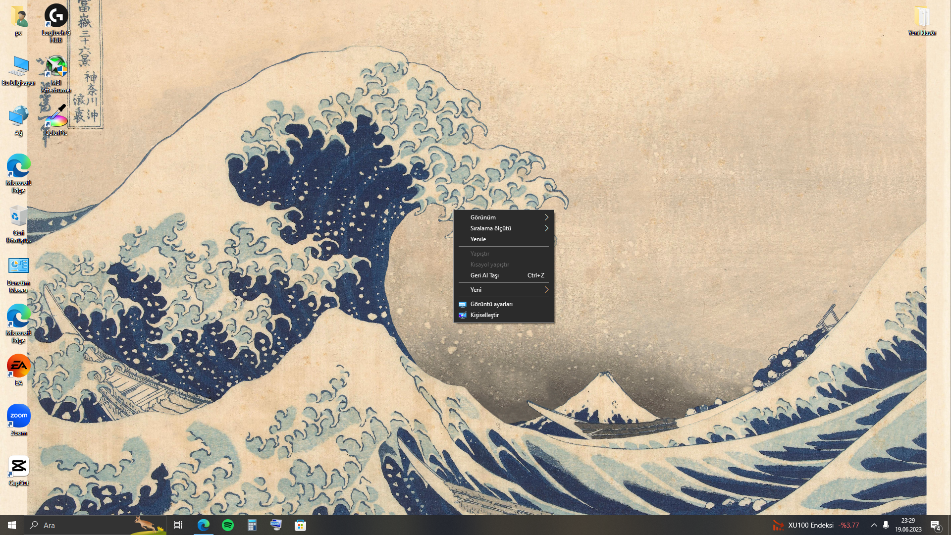Image resolution: width=951 pixels, height=535 pixels.
Task: Click the Ara search box
Action: [x=95, y=525]
